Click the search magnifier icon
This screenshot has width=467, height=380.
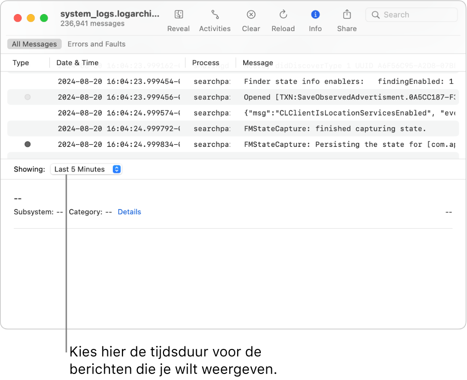[x=376, y=15]
